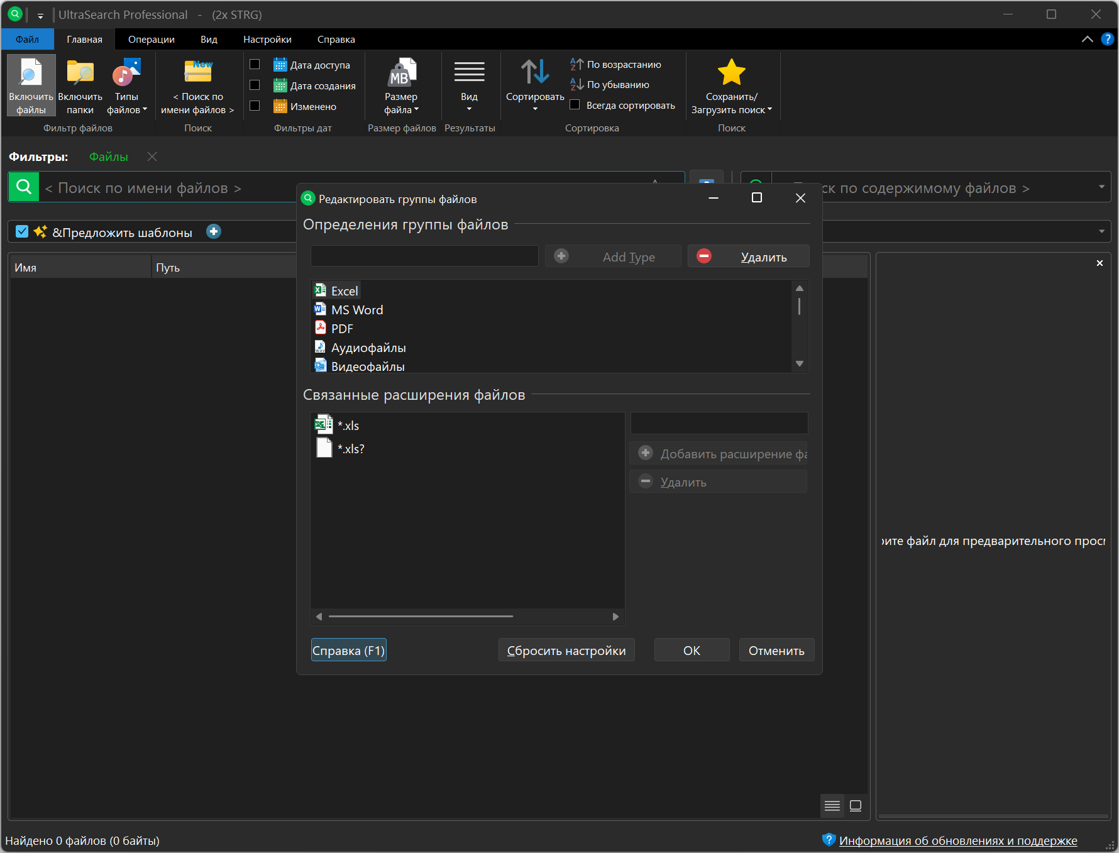Viewport: 1119px width, 853px height.
Task: Expand the Сортировать dropdown arrow
Action: pos(535,109)
